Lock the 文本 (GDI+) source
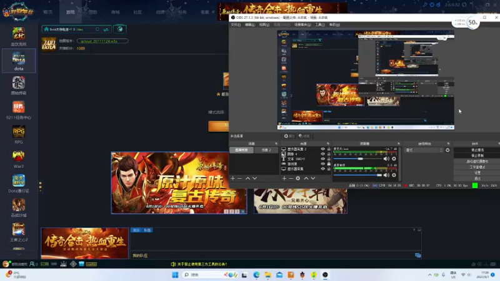 click(x=329, y=159)
